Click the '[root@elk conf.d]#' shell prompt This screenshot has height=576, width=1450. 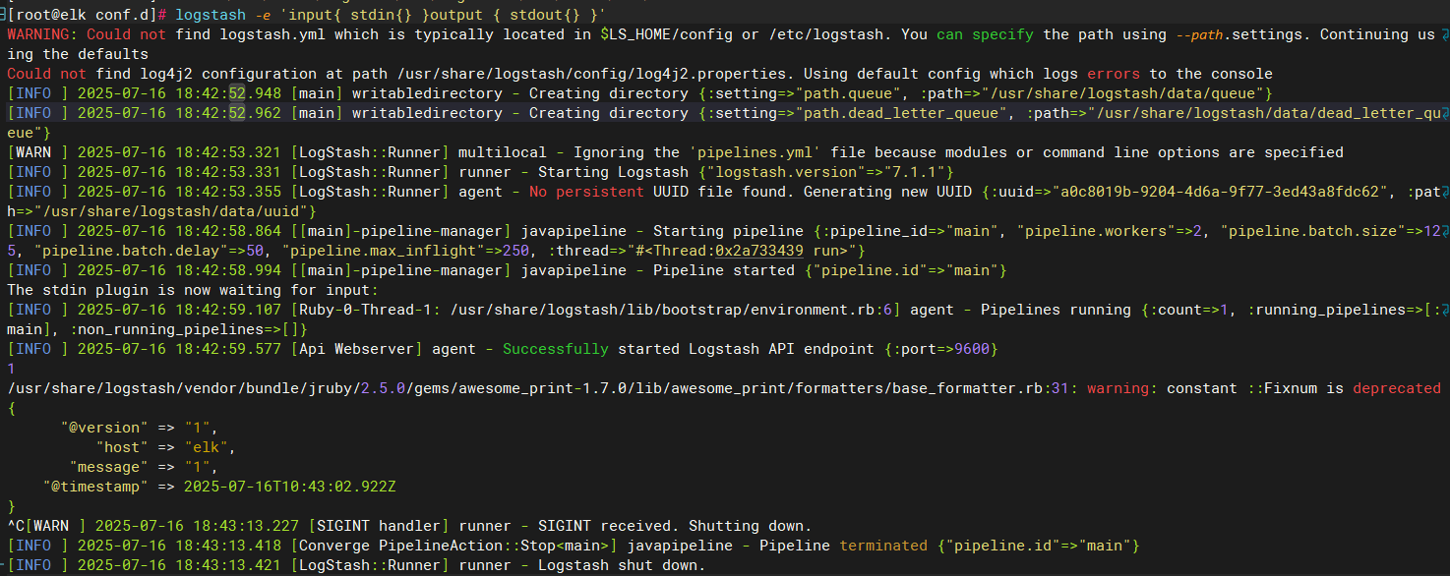click(x=87, y=15)
